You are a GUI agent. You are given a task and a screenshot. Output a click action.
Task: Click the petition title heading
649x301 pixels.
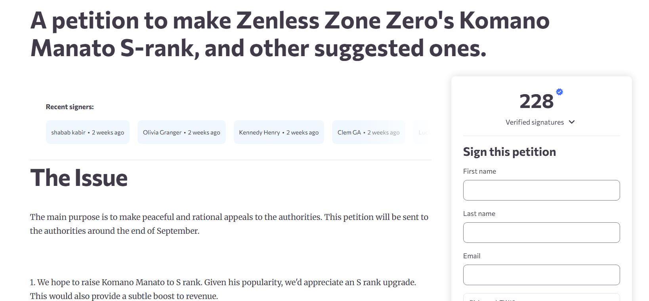click(290, 34)
